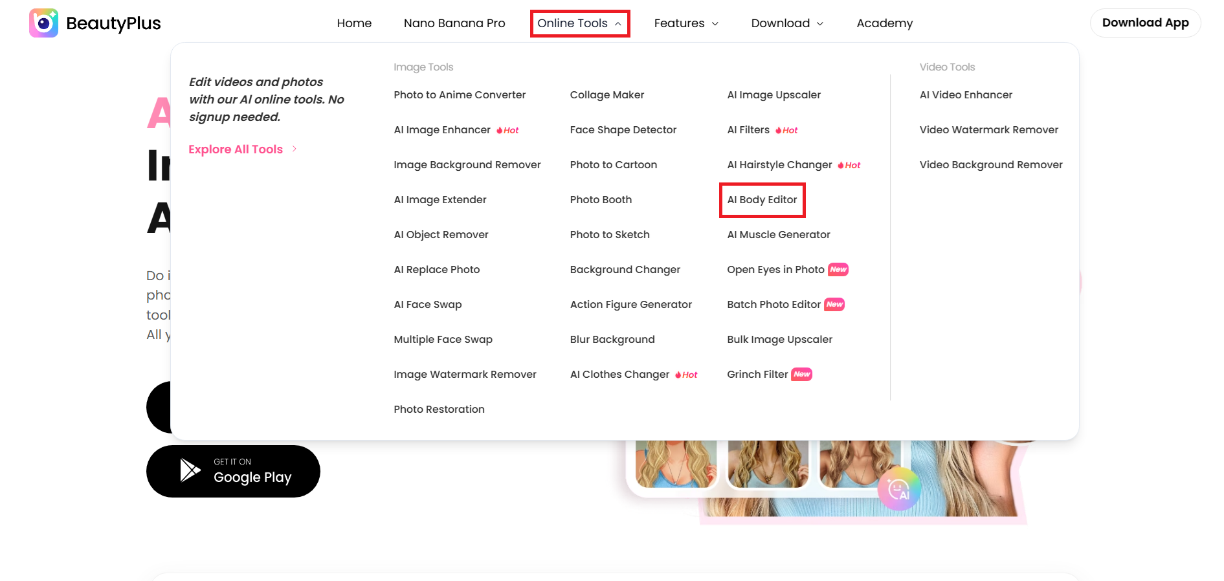Open the Academy page
Image resolution: width=1224 pixels, height=581 pixels.
coord(884,23)
